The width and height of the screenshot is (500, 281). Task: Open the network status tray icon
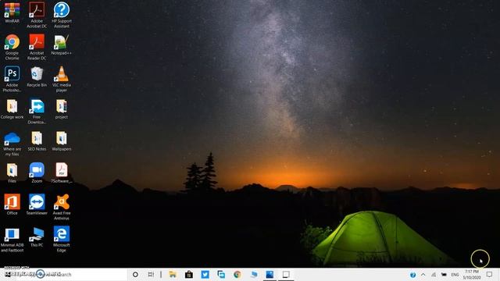pos(434,274)
